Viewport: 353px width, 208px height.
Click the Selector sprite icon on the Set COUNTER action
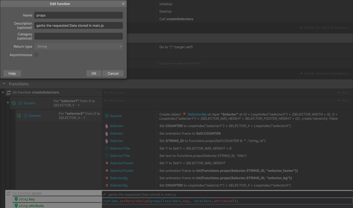(x=107, y=126)
